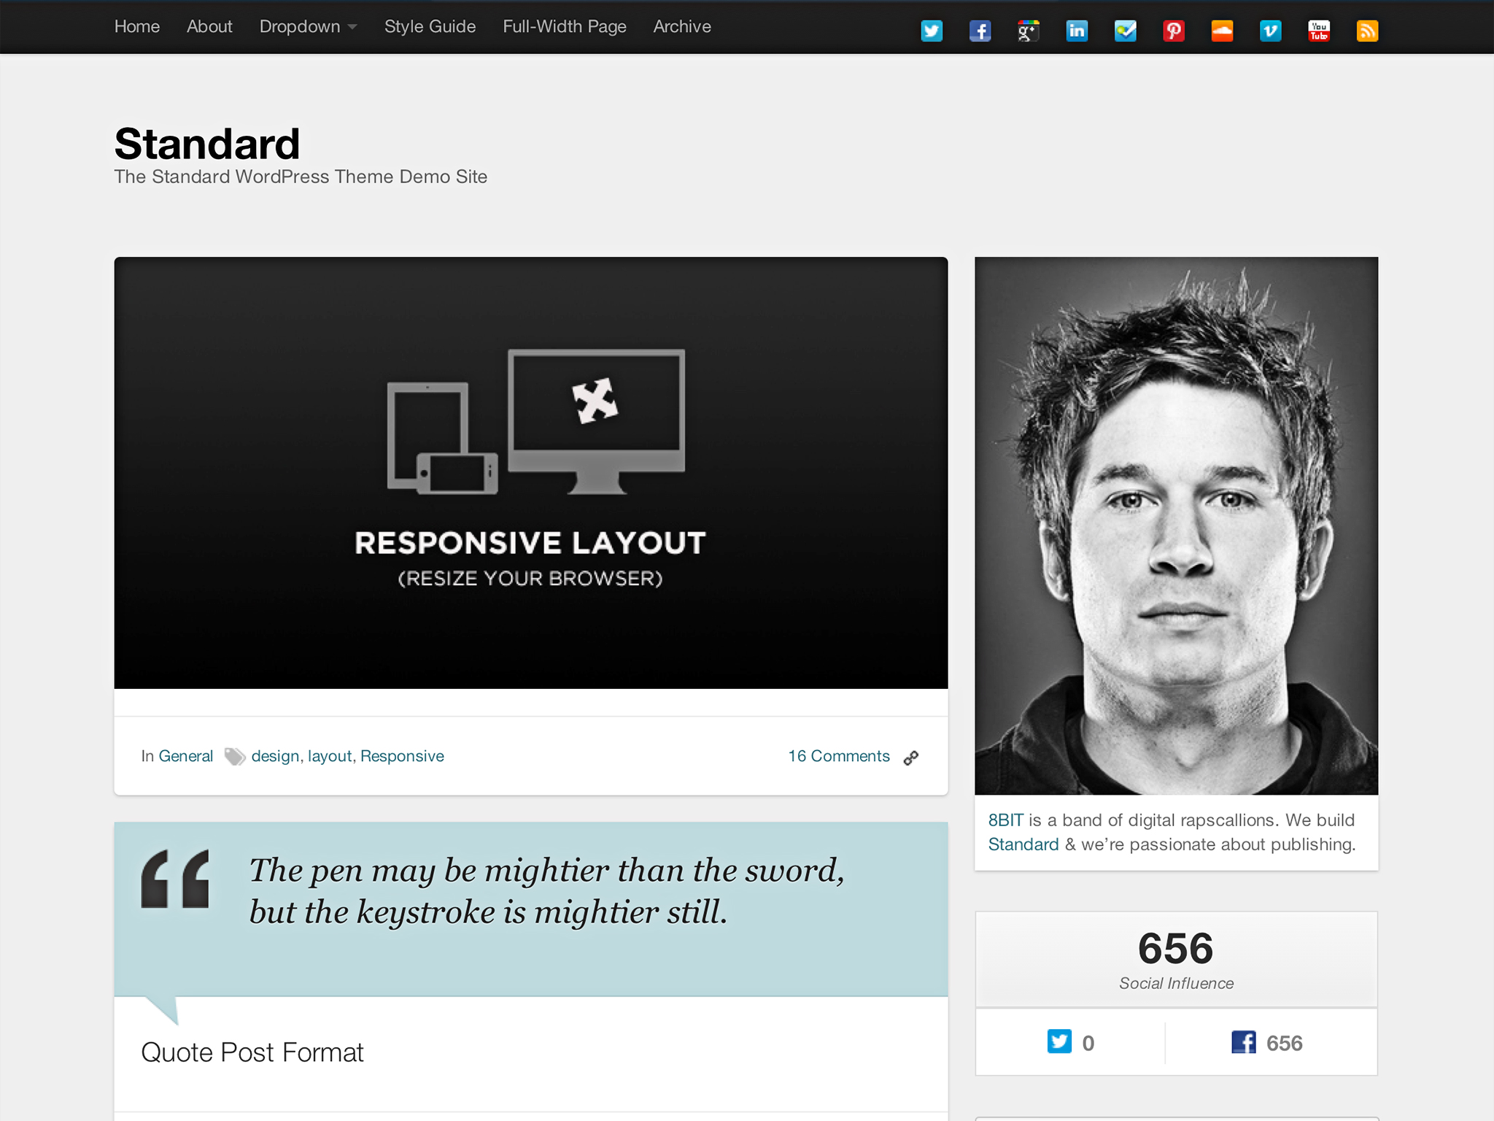
Task: Open the design tag link
Action: (275, 756)
